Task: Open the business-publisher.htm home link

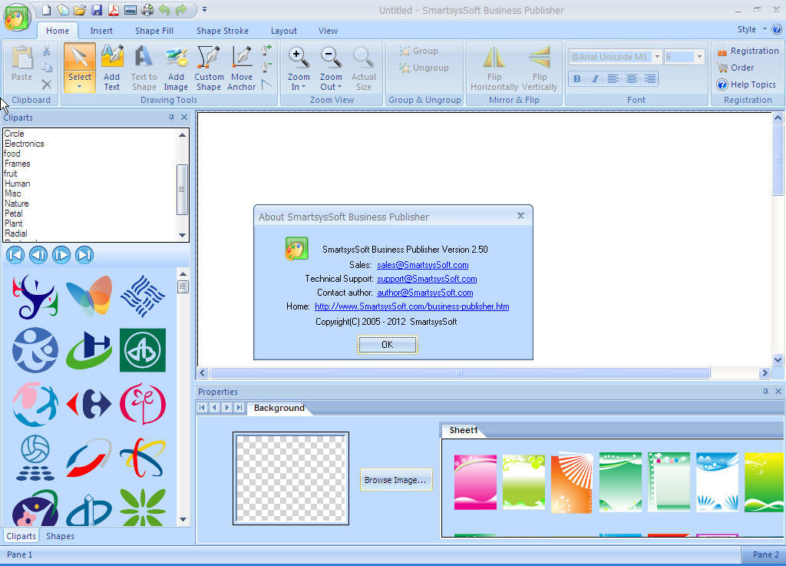Action: [x=412, y=306]
